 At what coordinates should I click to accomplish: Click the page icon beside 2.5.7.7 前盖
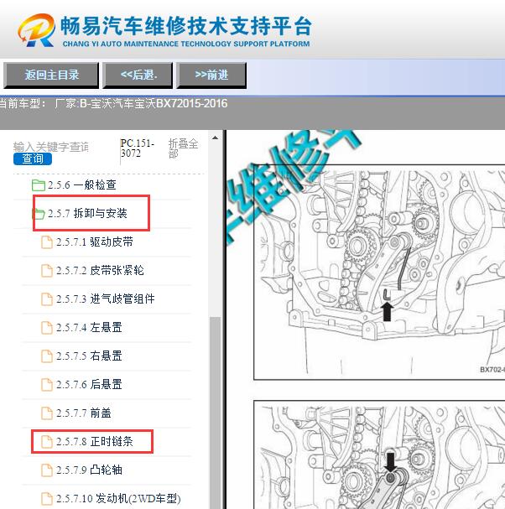pyautogui.click(x=47, y=413)
